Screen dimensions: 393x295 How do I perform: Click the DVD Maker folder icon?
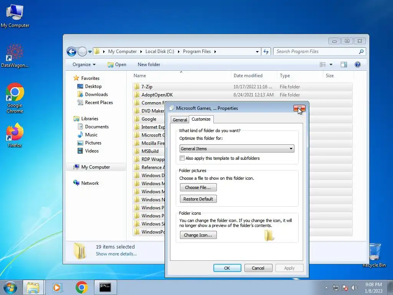[137, 111]
